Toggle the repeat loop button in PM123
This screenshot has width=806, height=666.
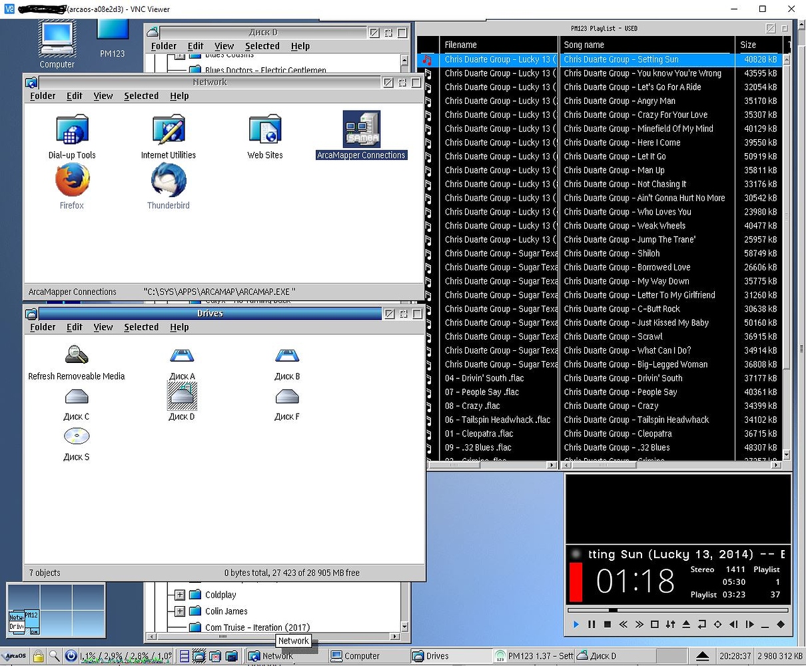click(x=701, y=625)
